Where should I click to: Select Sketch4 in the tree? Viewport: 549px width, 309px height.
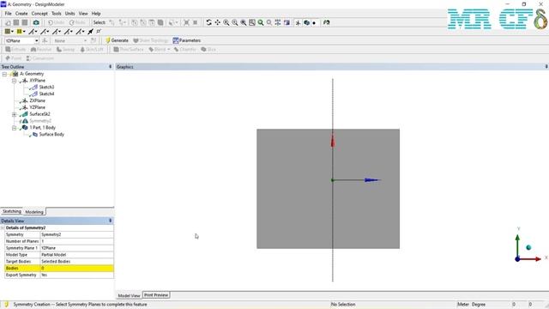[x=46, y=94]
